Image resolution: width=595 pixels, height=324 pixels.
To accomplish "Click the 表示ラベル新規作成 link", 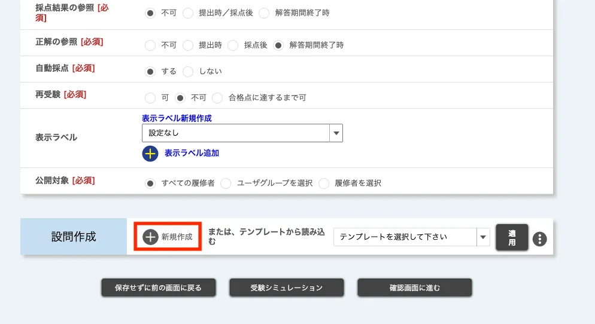I will (x=177, y=118).
